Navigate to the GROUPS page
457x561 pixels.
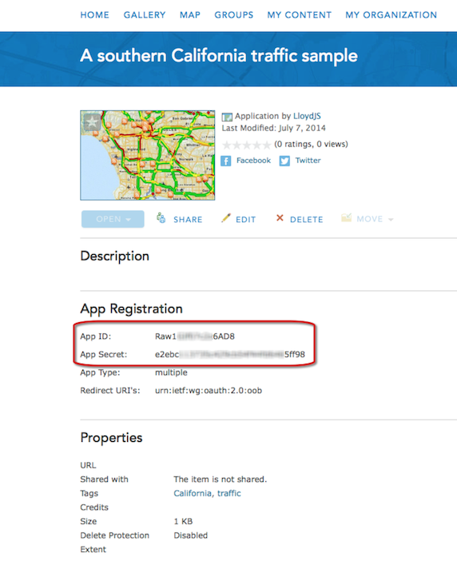point(234,15)
